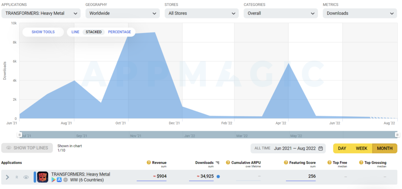Click the featuring score value 256
The height and width of the screenshot is (189, 402).
point(312,176)
